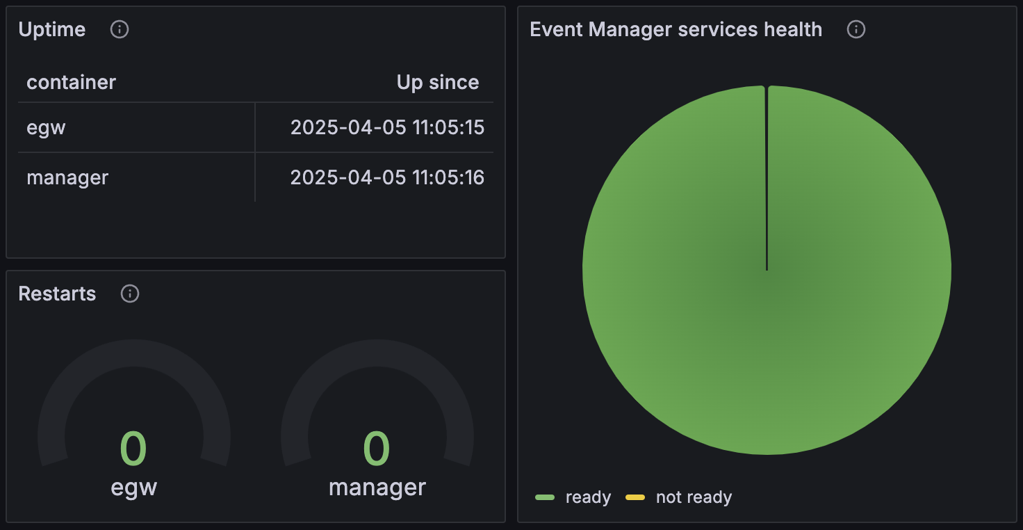Select the egw container table cell

point(136,127)
